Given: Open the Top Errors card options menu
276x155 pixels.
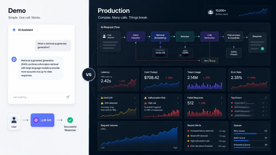Looking at the screenshot, I should pos(266,98).
